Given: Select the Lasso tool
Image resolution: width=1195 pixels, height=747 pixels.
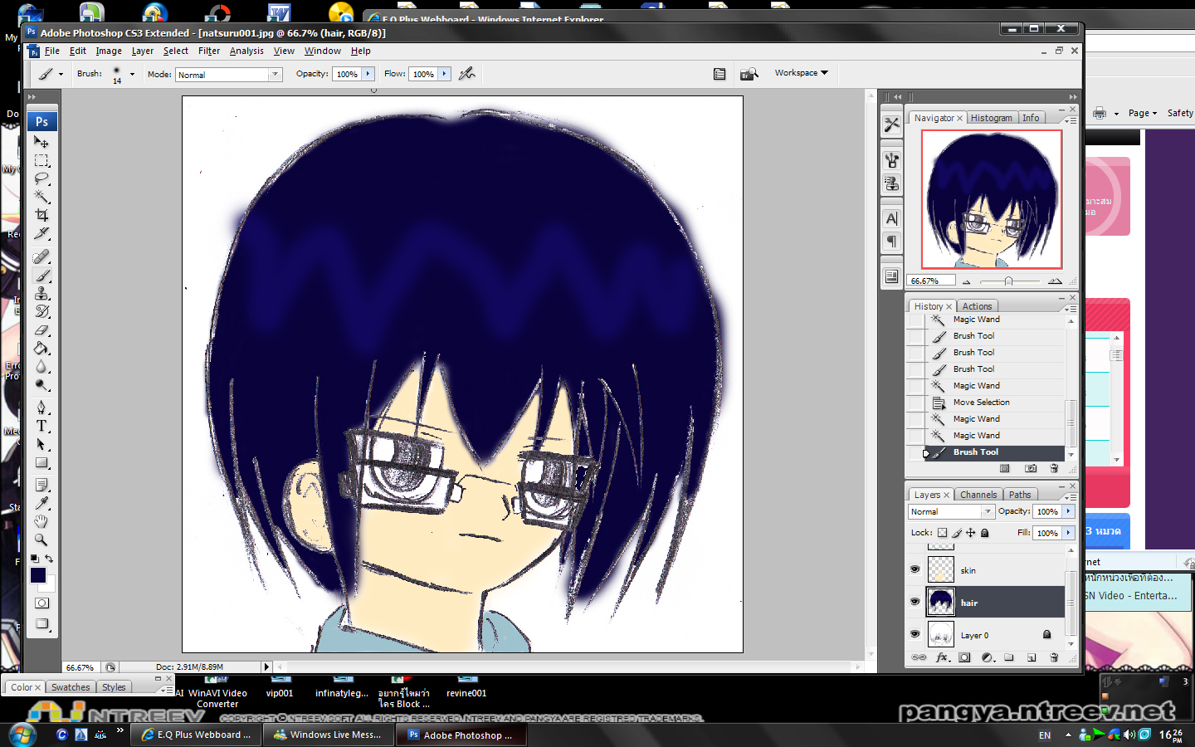Looking at the screenshot, I should [41, 178].
